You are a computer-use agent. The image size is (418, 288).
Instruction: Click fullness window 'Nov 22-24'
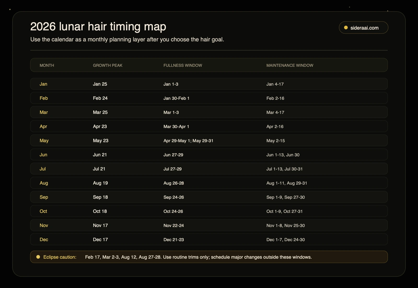tap(174, 225)
